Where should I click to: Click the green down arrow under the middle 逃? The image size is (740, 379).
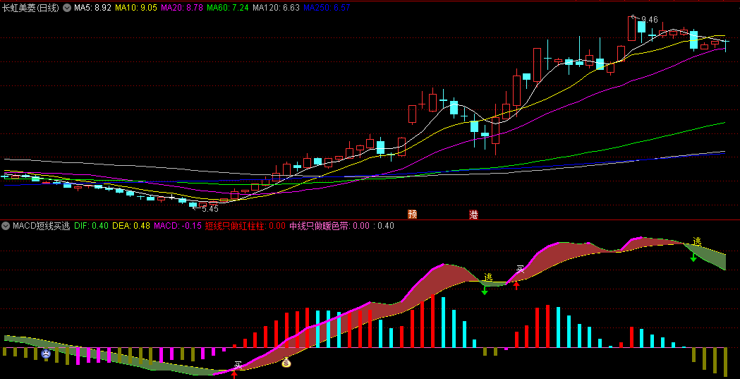pyautogui.click(x=484, y=290)
